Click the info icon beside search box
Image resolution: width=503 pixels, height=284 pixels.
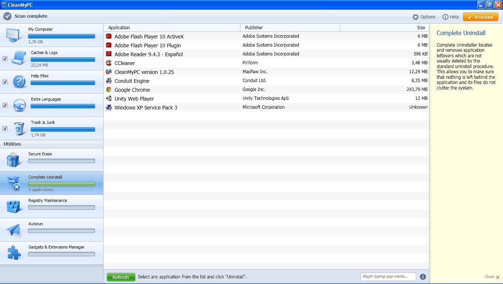click(x=423, y=277)
